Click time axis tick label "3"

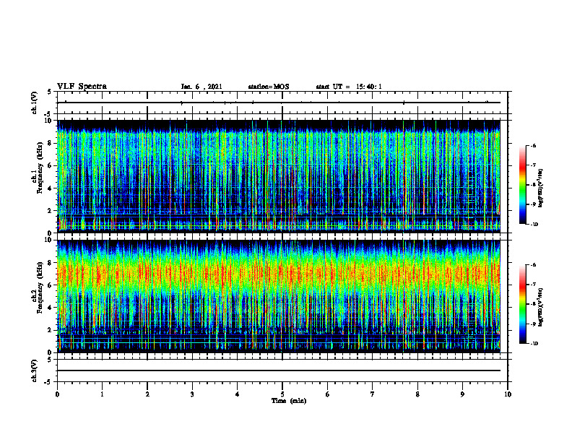click(192, 394)
